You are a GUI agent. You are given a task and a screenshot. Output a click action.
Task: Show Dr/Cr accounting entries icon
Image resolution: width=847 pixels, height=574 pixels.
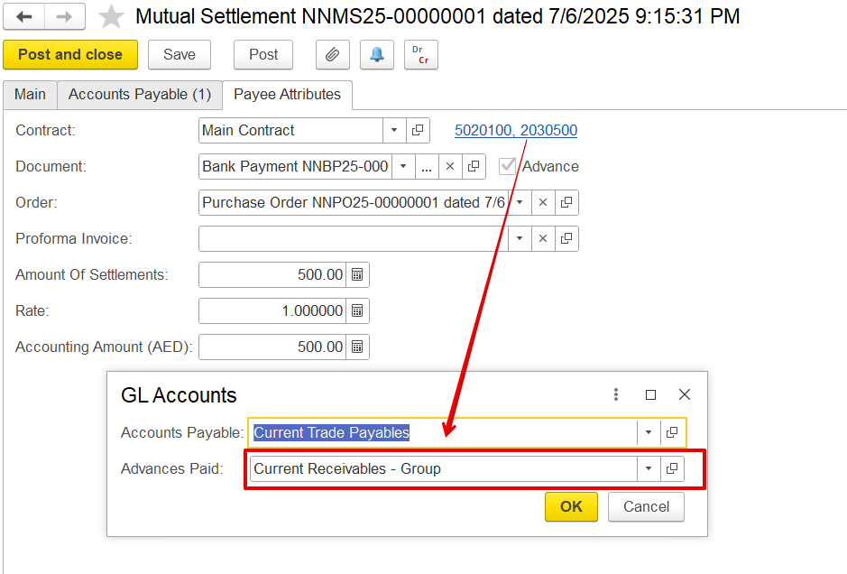[420, 55]
